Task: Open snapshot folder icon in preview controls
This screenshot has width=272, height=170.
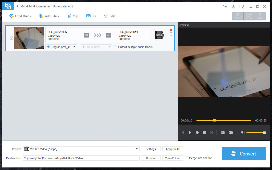Action: pyautogui.click(x=231, y=132)
